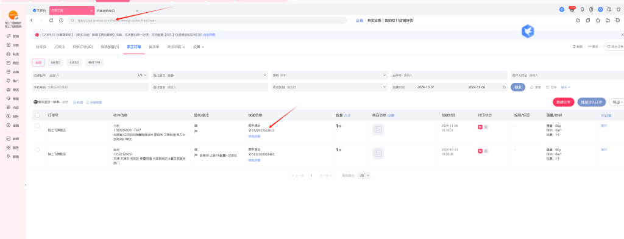Tick the checkbox for the 小秋 order
The width and height of the screenshot is (624, 239).
[37, 126]
